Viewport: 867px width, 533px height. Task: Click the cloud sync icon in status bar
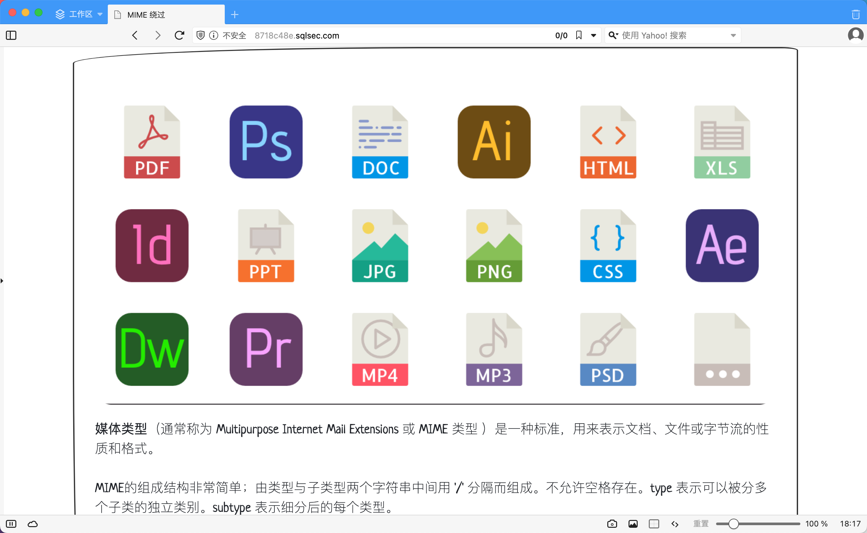33,524
